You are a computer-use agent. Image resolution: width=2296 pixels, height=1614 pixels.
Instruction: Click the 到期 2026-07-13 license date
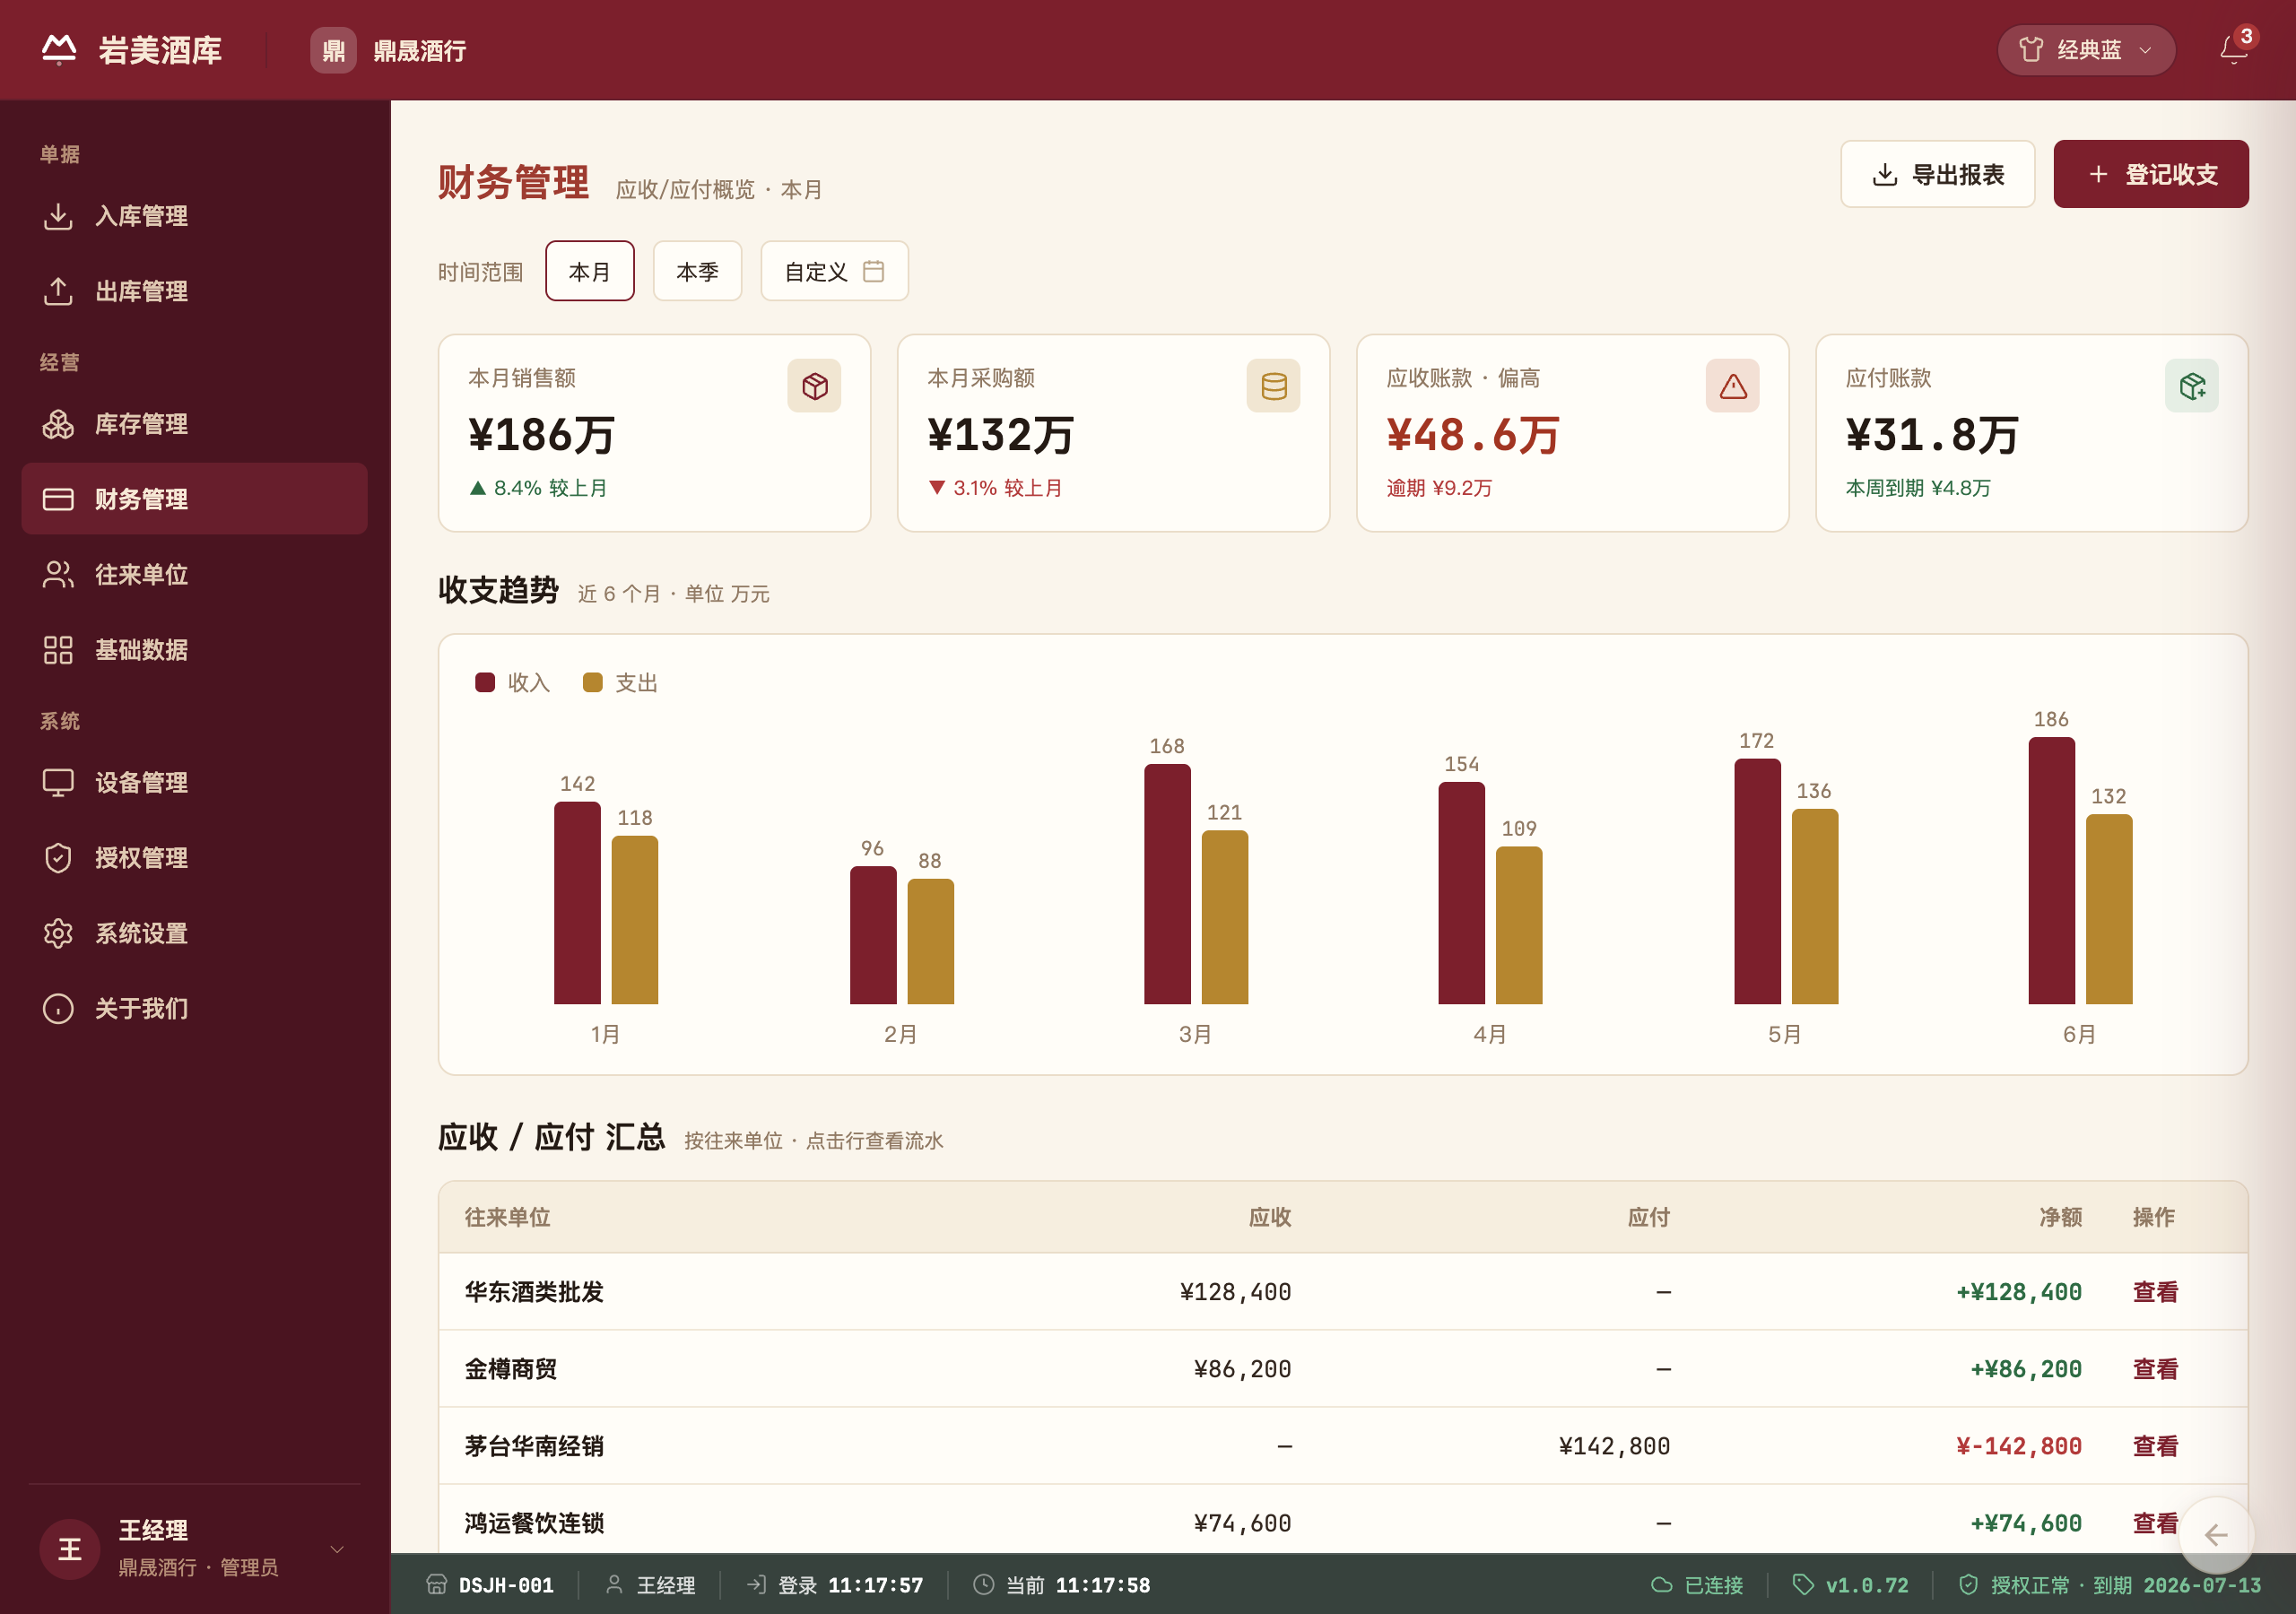coord(2177,1585)
